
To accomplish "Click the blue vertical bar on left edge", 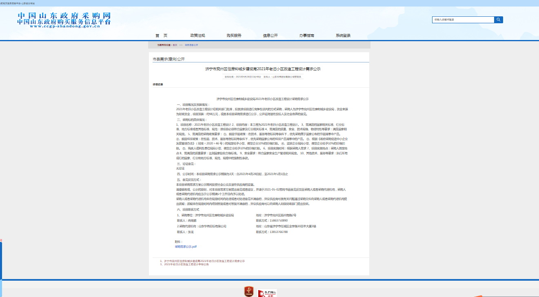I will [x=1, y=261].
